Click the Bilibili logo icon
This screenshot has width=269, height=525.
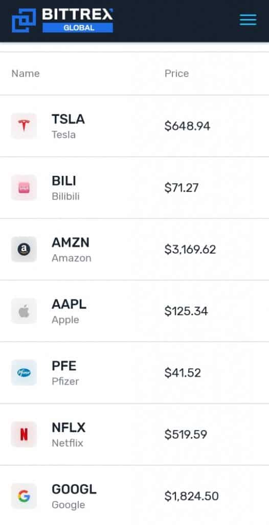coord(24,188)
